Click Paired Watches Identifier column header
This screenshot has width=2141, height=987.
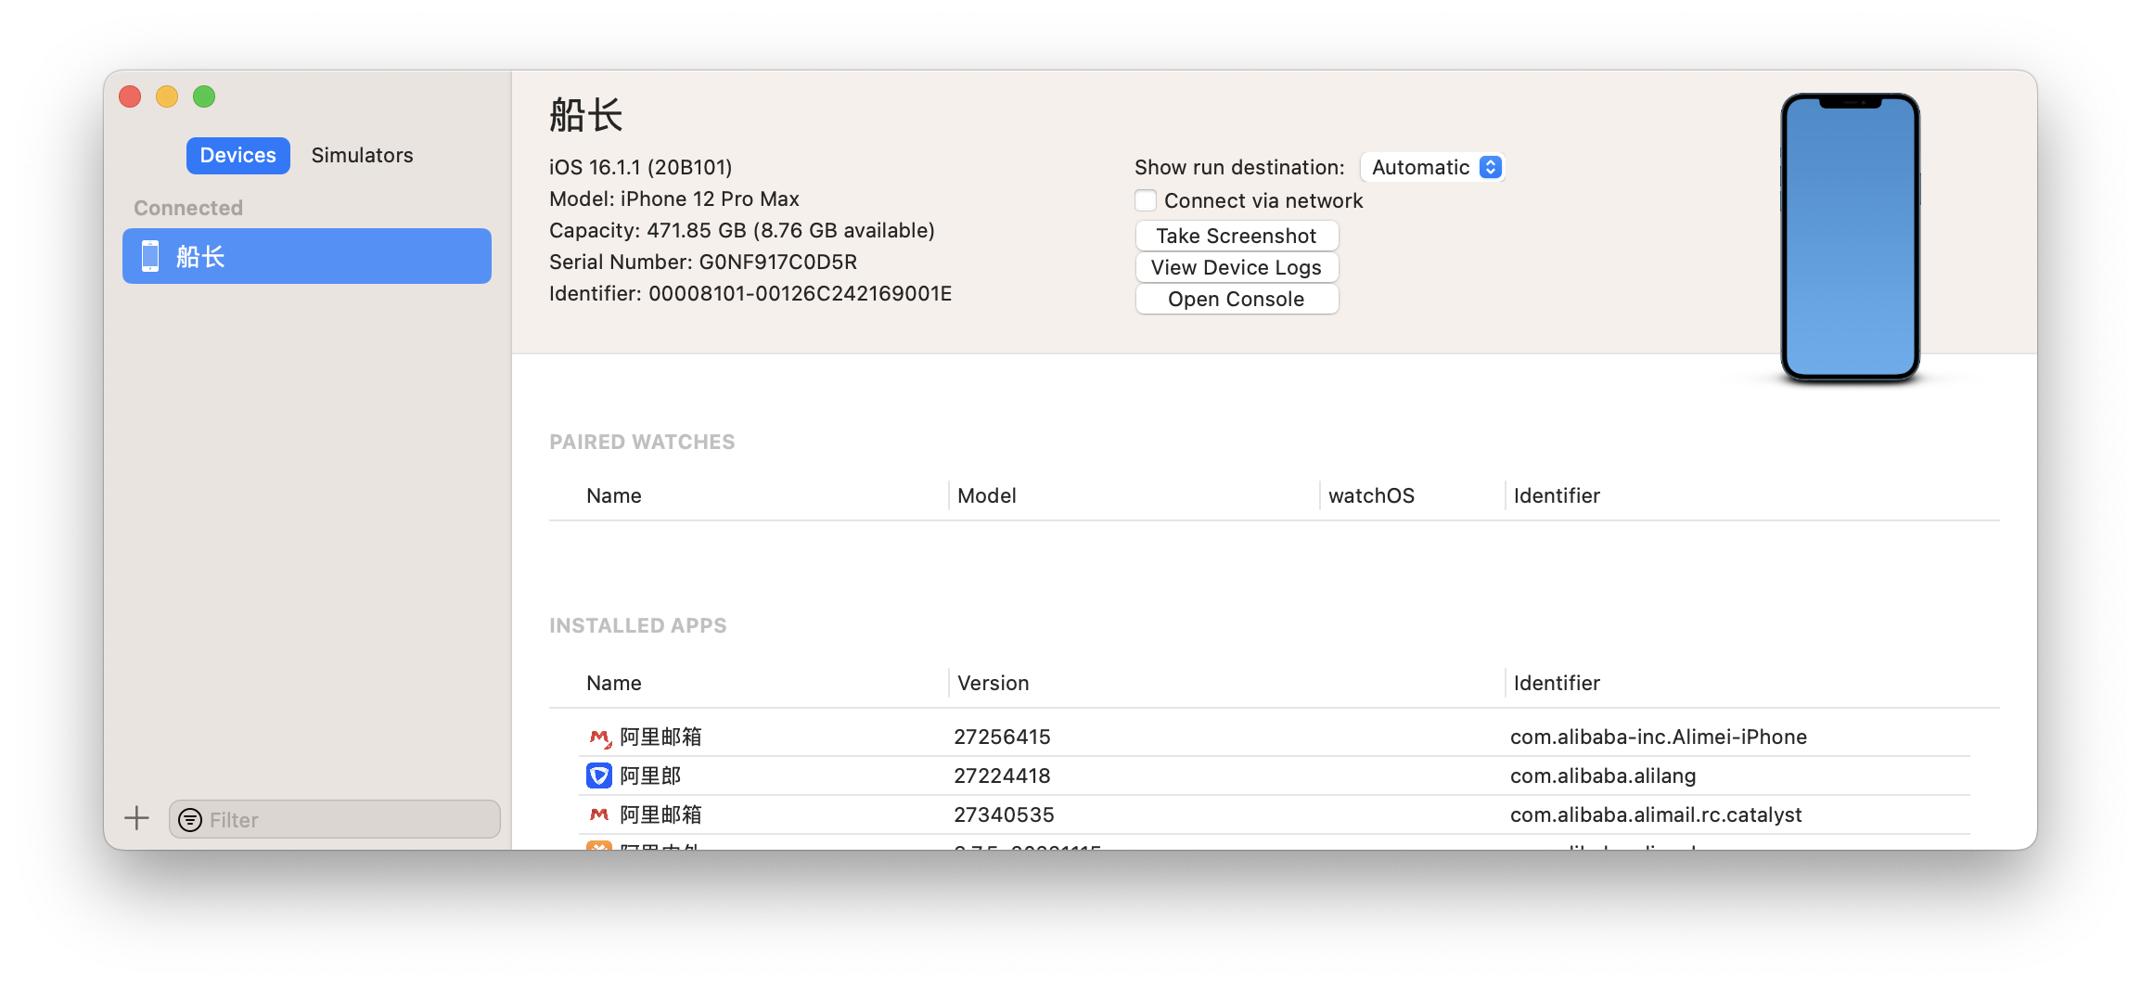[x=1557, y=495]
